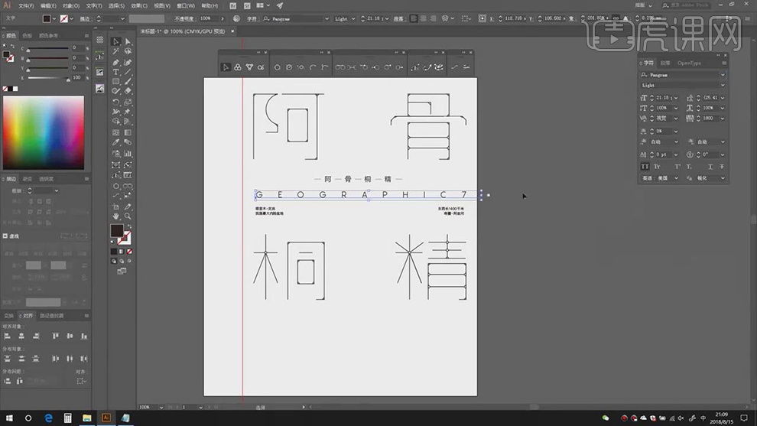Toggle All Caps in Character panel
757x426 pixels.
645,166
